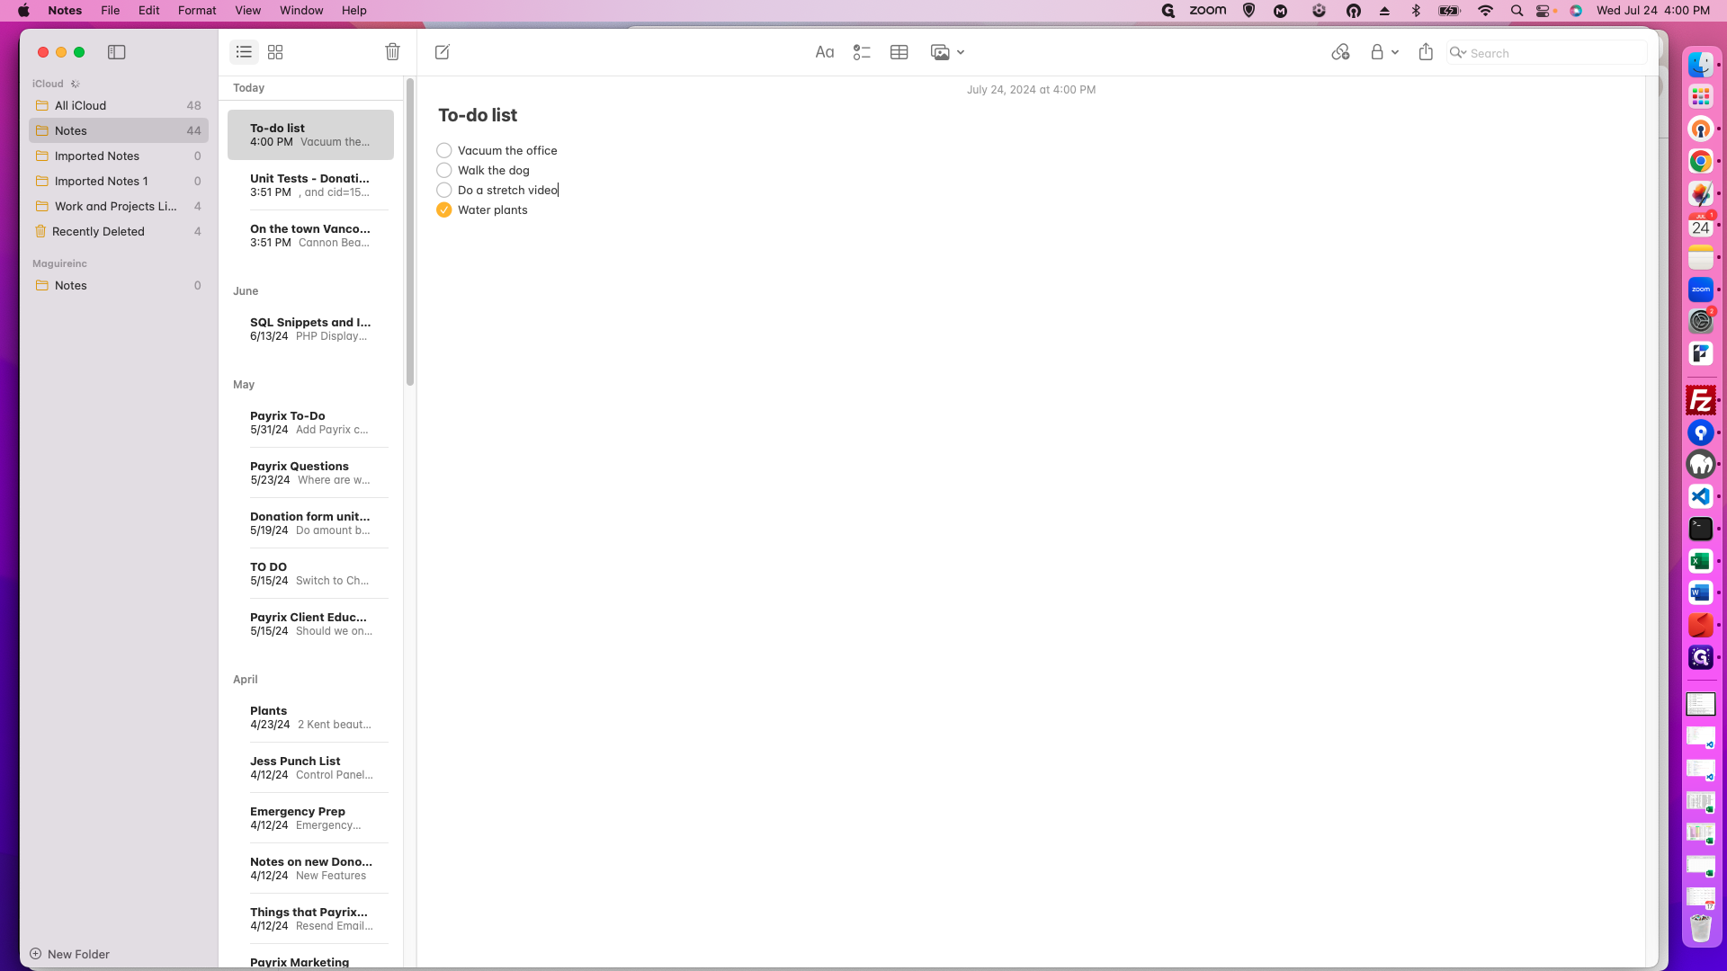The image size is (1727, 971).
Task: Insert a checklist
Action: (862, 52)
